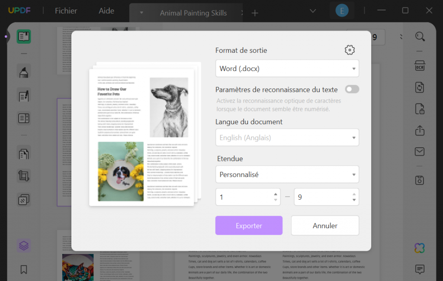The height and width of the screenshot is (281, 443).
Task: Open the Format de sortie dropdown
Action: 287,68
